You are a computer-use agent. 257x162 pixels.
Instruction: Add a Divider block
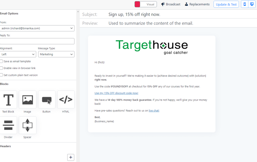[x=8, y=125]
